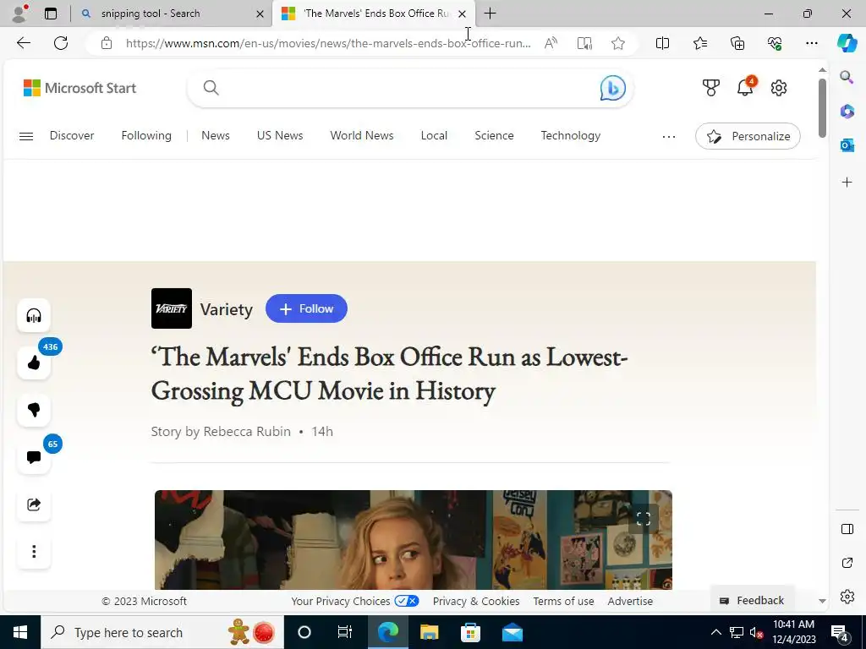Go back using the browser back arrow
The image size is (866, 649).
pos(23,43)
